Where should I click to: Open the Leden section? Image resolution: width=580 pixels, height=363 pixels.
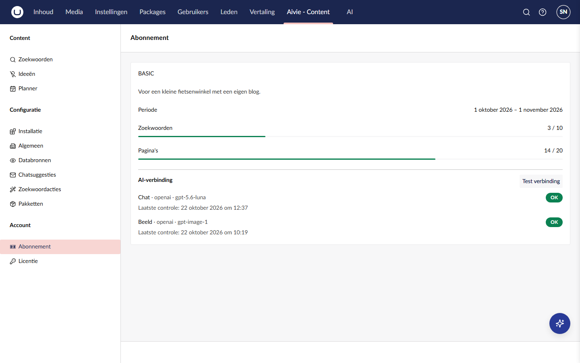229,12
